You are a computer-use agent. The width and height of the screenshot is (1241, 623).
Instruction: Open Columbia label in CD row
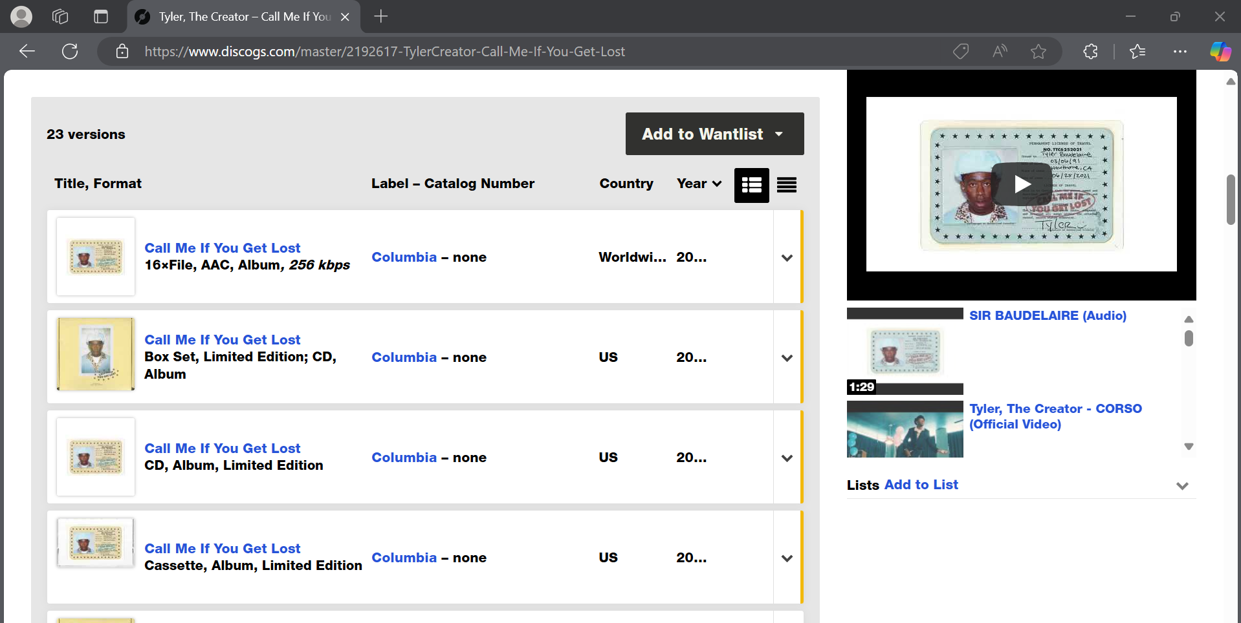click(404, 458)
